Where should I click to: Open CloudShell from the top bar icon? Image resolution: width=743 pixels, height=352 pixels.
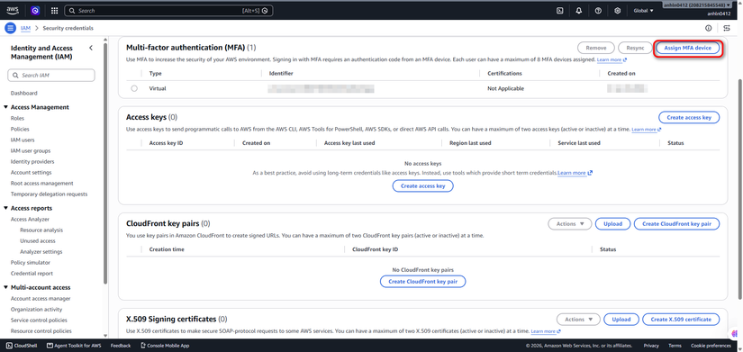(x=559, y=11)
